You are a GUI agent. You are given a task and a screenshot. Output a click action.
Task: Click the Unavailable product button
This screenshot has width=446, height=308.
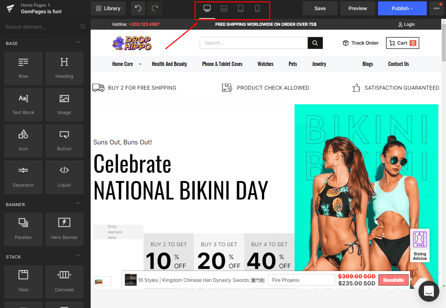point(393,280)
